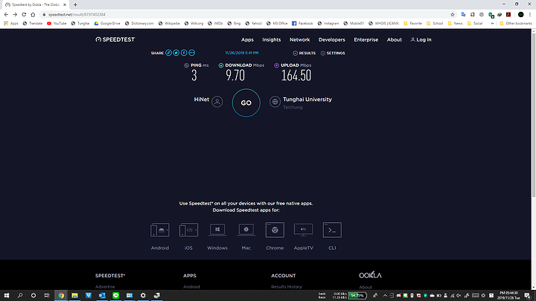Show hidden bookmarks overflow chevron

coord(492,24)
